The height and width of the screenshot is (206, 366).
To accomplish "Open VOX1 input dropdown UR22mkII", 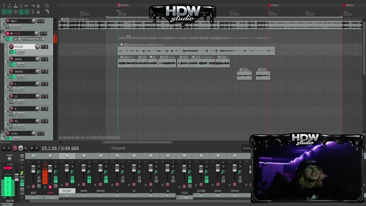I will pyautogui.click(x=33, y=39).
